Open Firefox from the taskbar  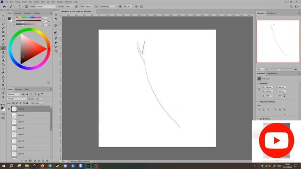tap(42, 166)
